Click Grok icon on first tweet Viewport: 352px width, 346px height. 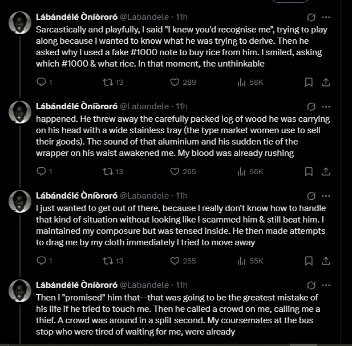click(311, 17)
